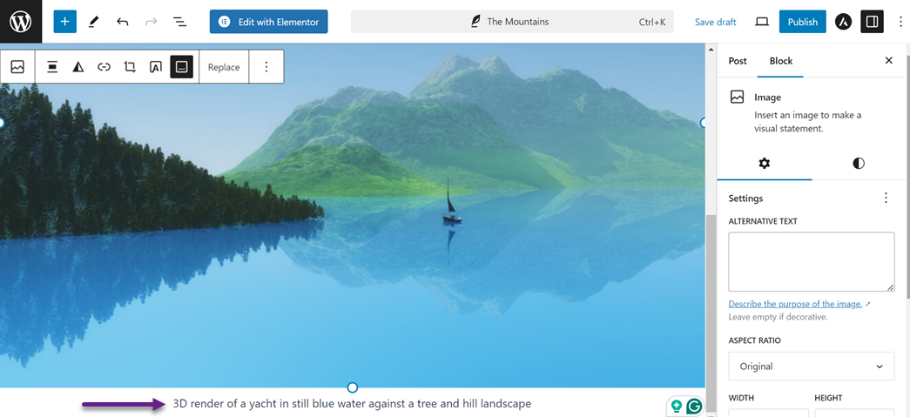Open image block options three-dot menu
The image size is (910, 417).
266,67
